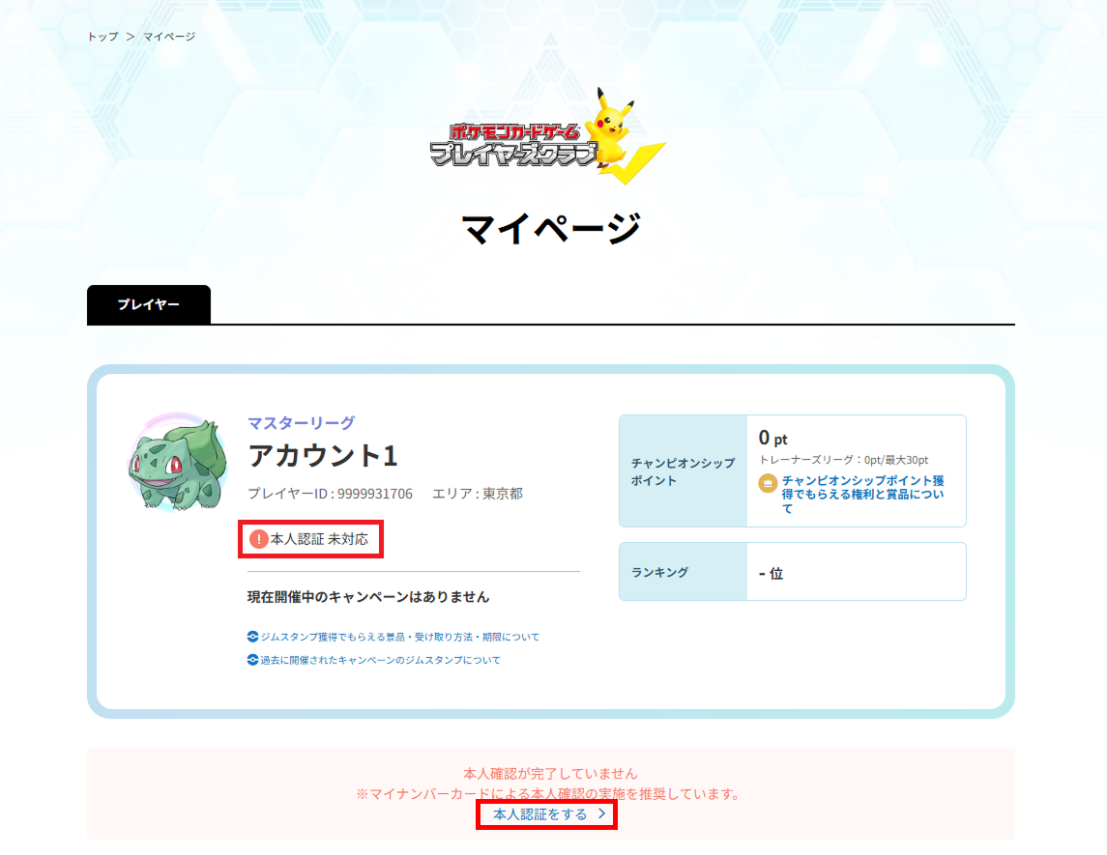1107x855 pixels.
Task: Click chevron arrow next to 本人認証をする
Action: (x=601, y=814)
